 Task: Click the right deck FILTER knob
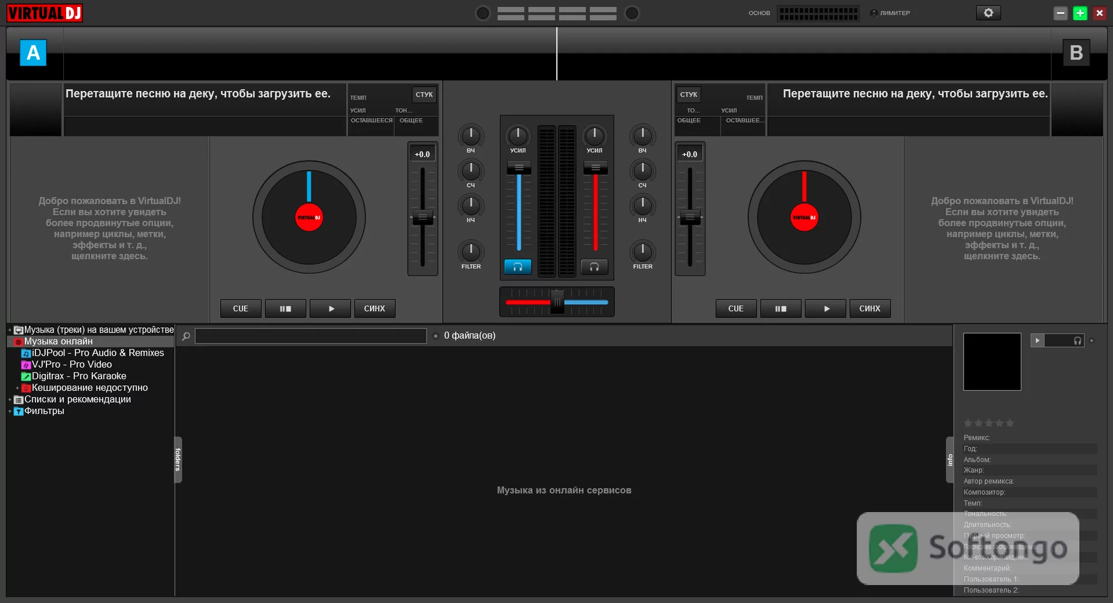pos(642,251)
